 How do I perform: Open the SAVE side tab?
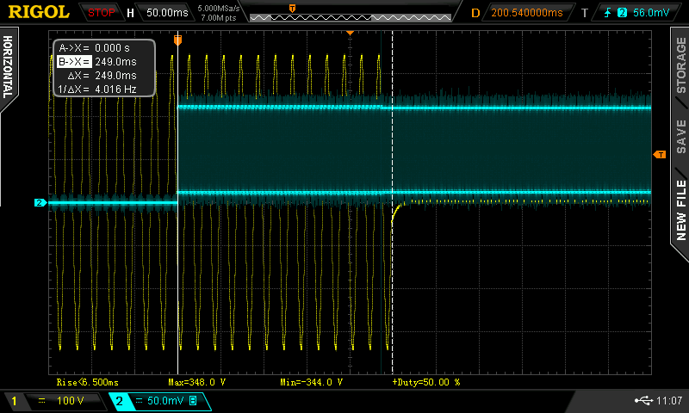click(680, 137)
